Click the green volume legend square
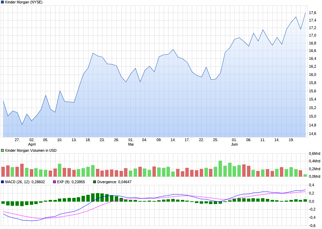 [x=3, y=150]
